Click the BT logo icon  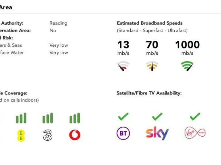pos(123,133)
